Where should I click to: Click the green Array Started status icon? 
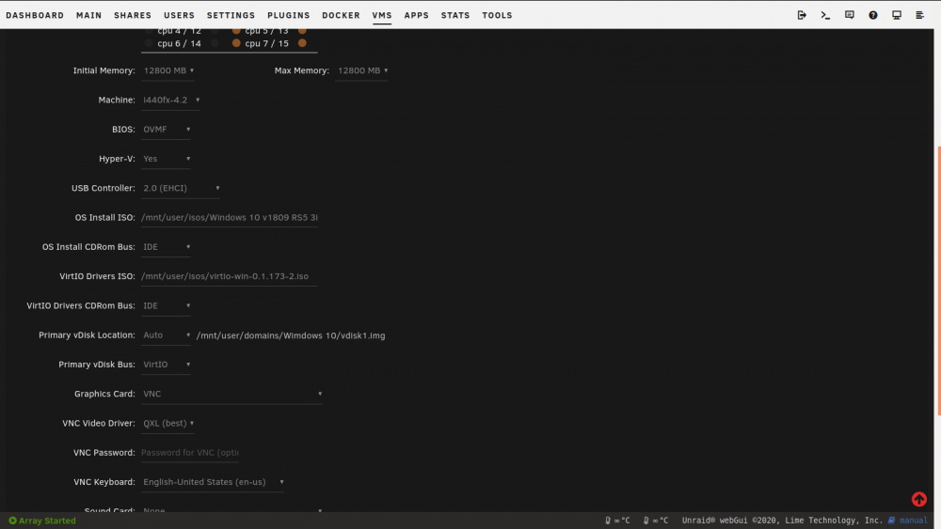[12, 521]
